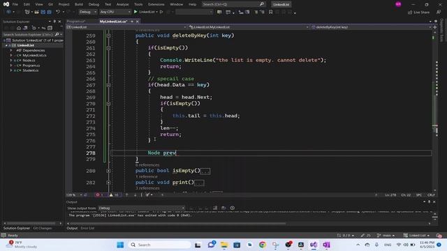Start debugging with the green play arrow
This screenshot has height=251, width=447.
point(135,12)
